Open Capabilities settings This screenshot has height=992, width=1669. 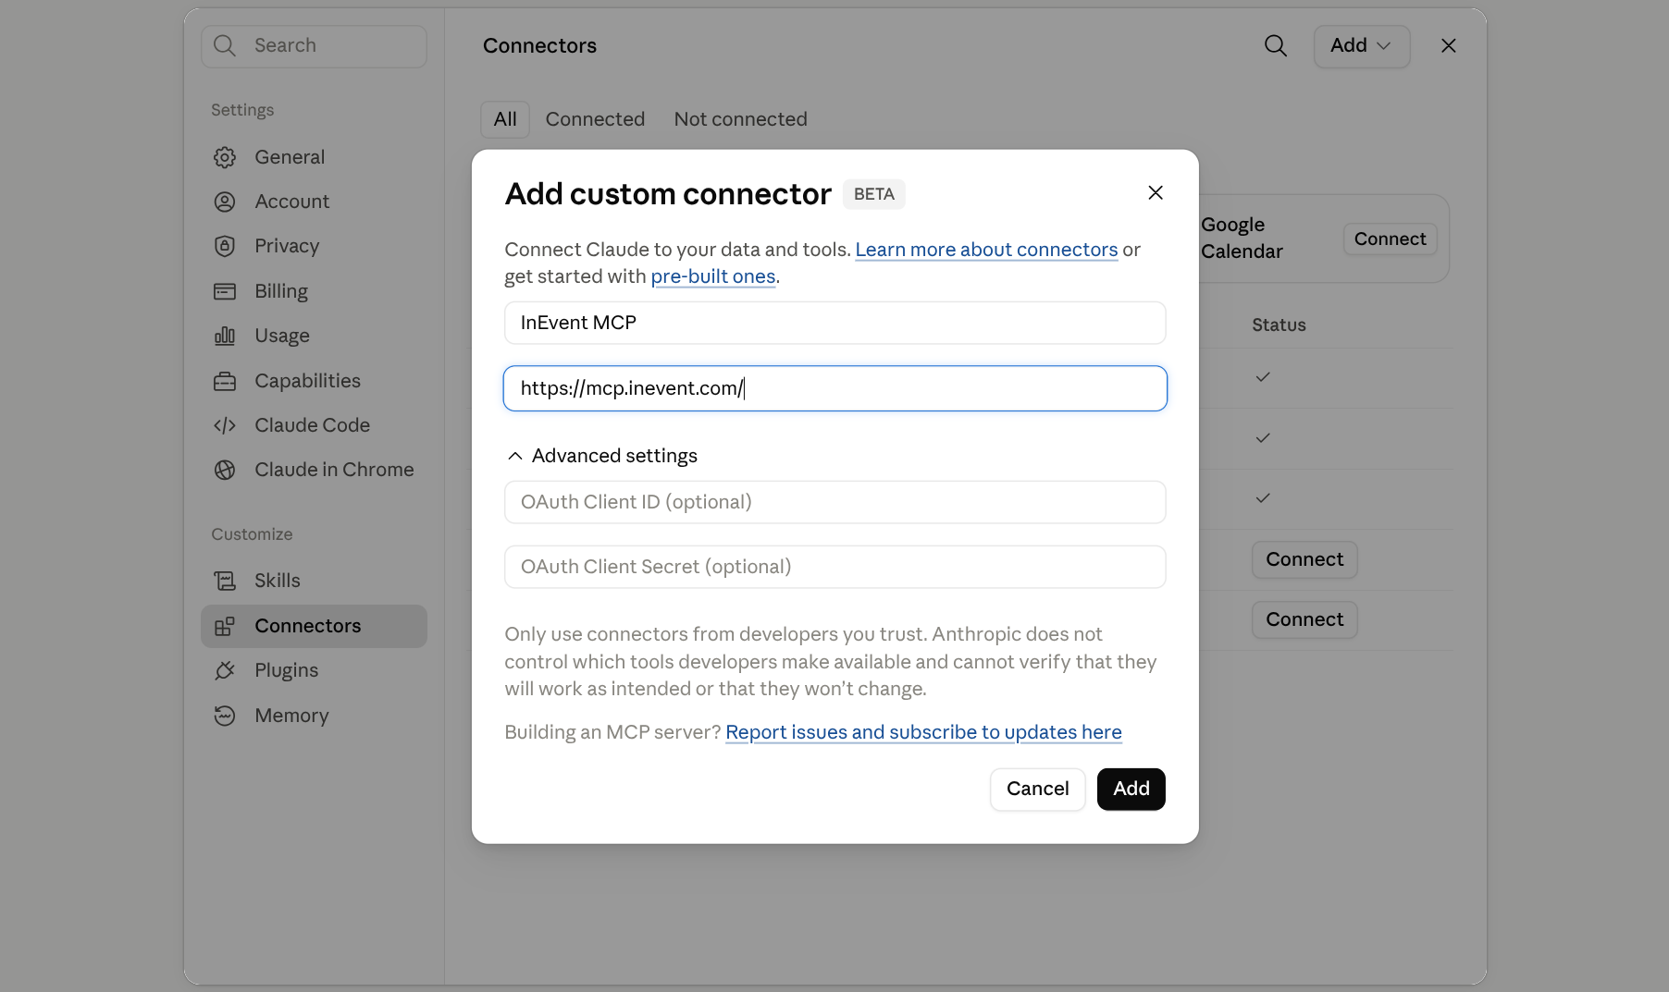point(314,381)
